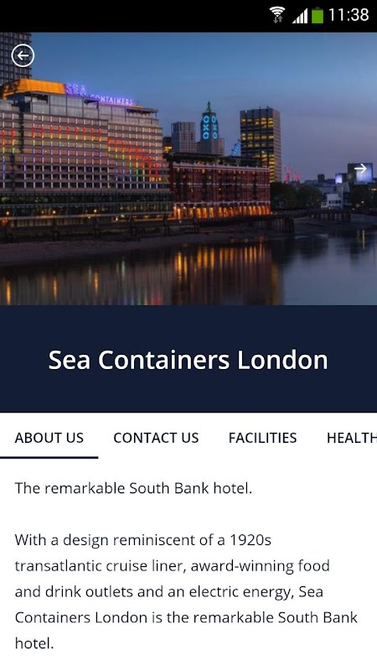Tap the hotel riverside hero photo
This screenshot has height=671, width=377.
pos(188,169)
